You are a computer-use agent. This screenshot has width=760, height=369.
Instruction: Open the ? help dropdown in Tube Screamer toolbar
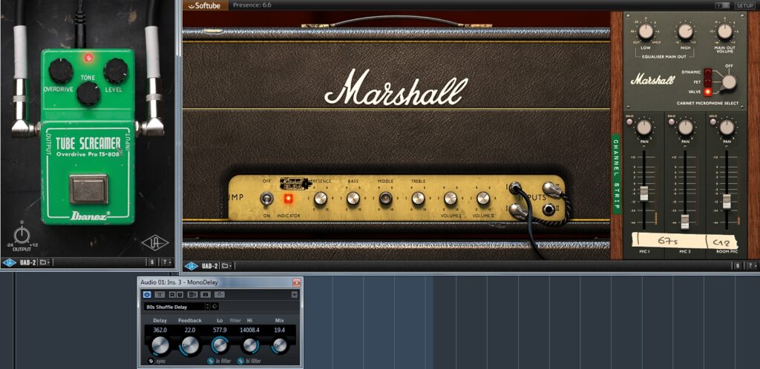(166, 262)
